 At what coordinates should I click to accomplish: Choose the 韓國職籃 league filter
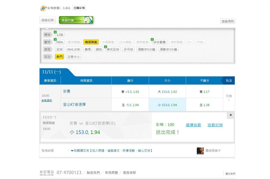pyautogui.click(x=91, y=42)
